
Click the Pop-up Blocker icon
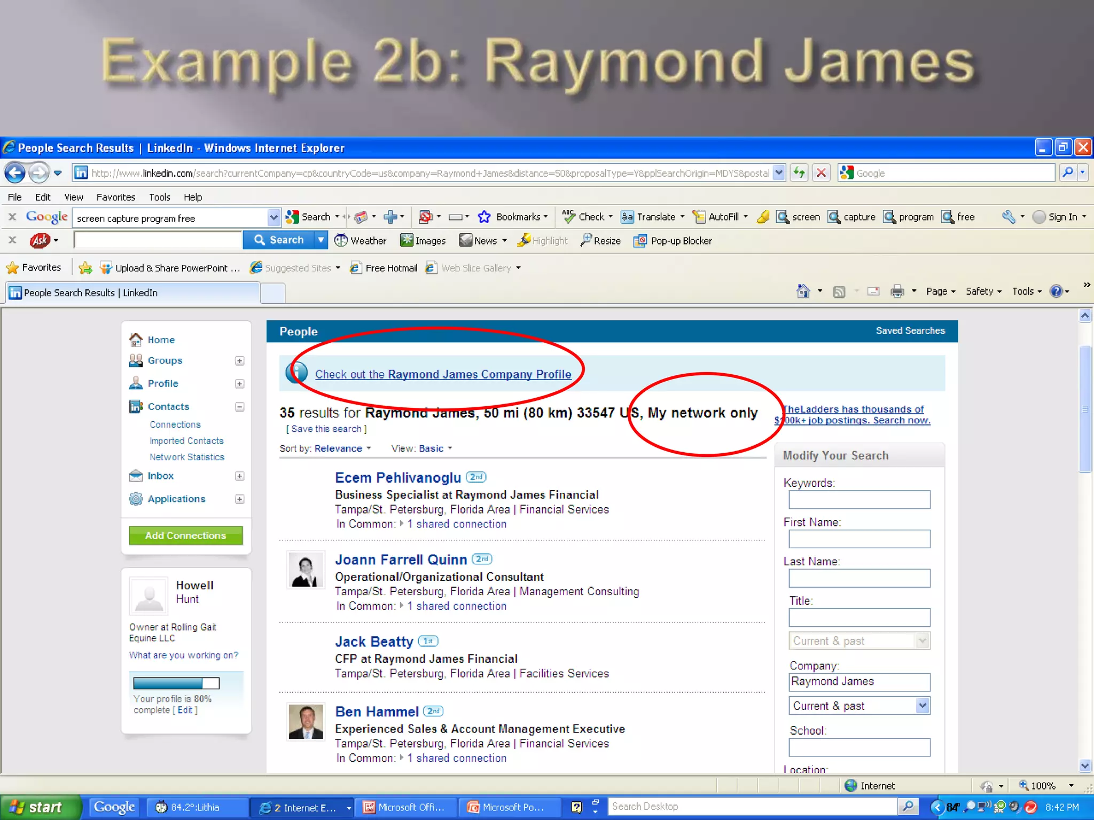[x=640, y=241]
